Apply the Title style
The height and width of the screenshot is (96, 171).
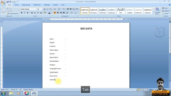121,11
